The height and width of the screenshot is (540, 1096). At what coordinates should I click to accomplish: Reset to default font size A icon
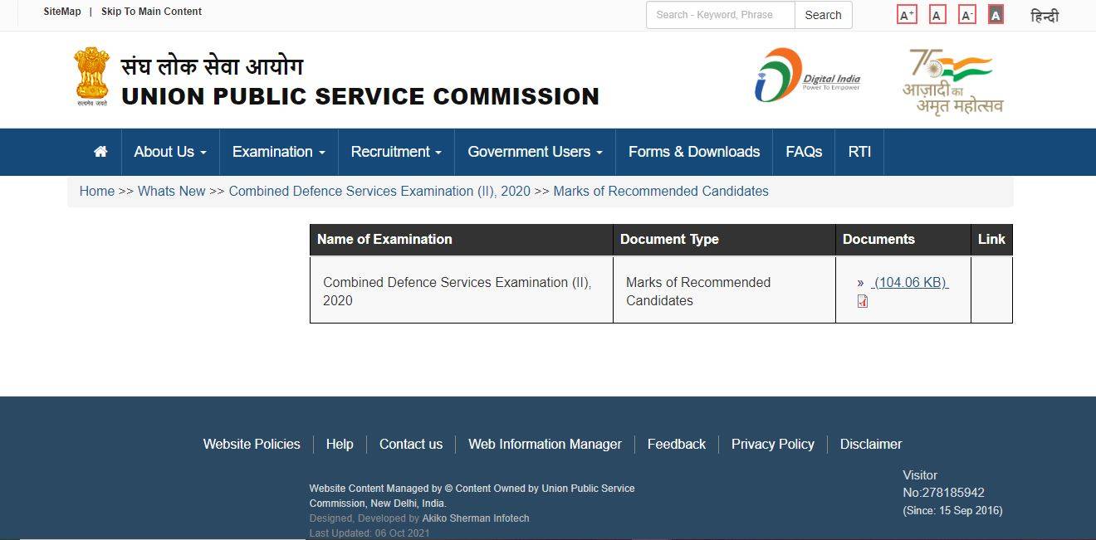[937, 14]
